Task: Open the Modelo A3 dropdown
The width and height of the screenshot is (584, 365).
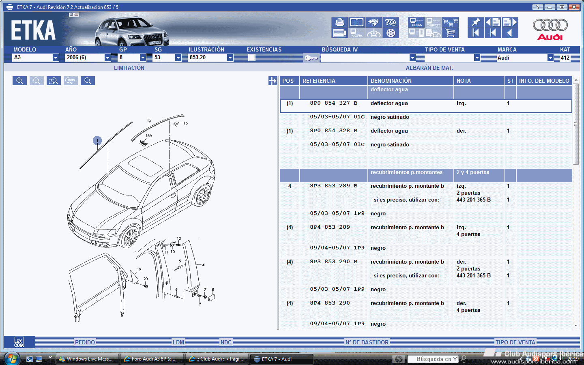Action: click(x=56, y=58)
